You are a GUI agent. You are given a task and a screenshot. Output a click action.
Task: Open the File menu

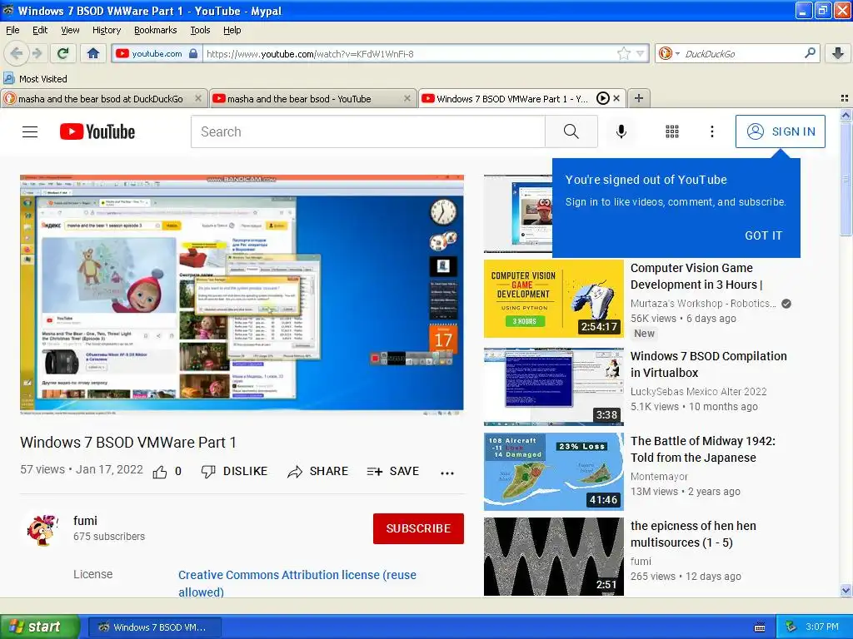click(x=12, y=30)
